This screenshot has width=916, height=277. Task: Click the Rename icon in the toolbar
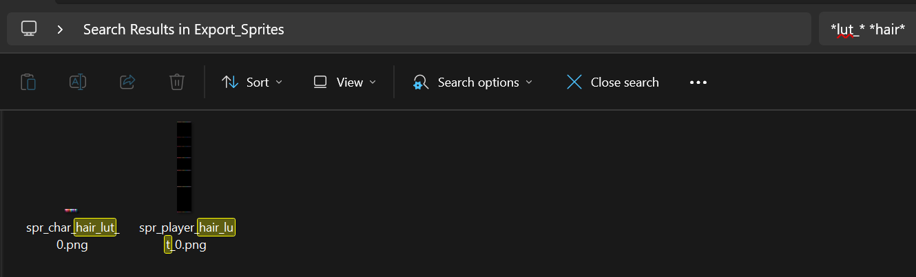(x=78, y=82)
